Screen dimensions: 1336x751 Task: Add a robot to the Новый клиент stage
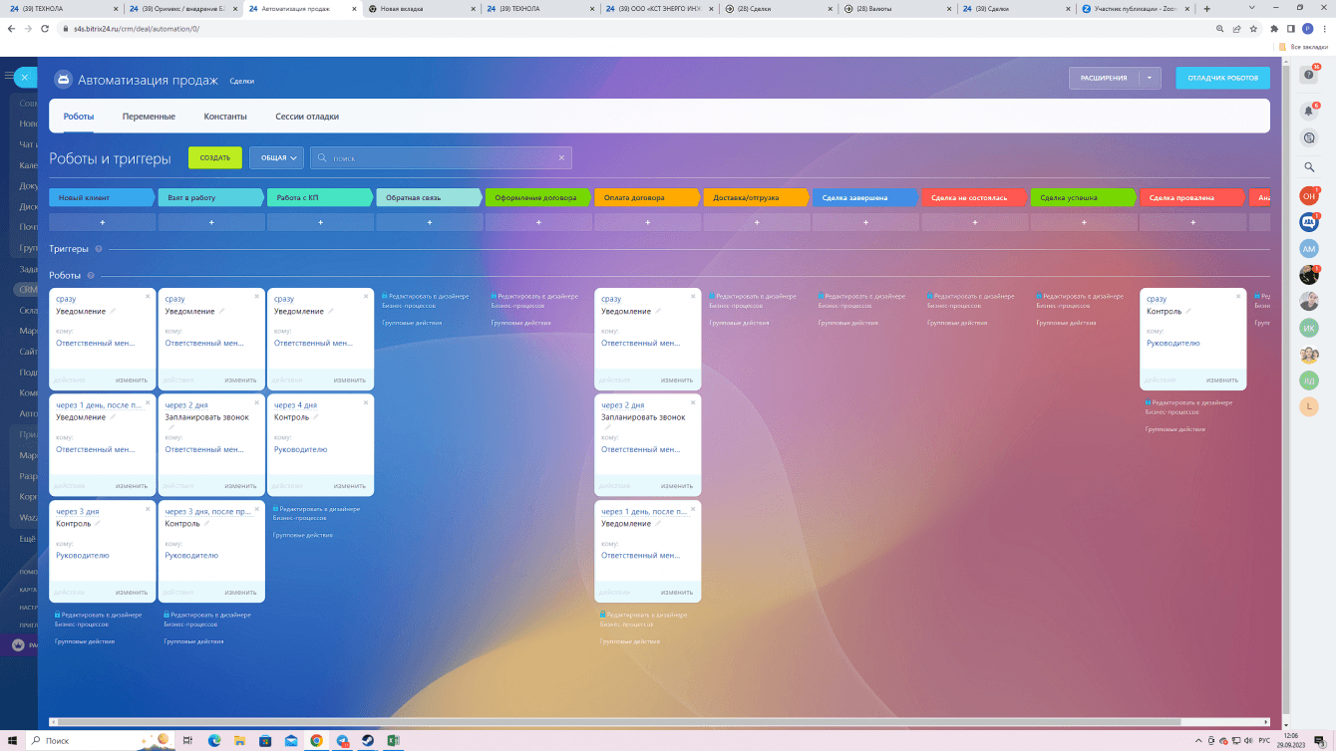point(103,222)
